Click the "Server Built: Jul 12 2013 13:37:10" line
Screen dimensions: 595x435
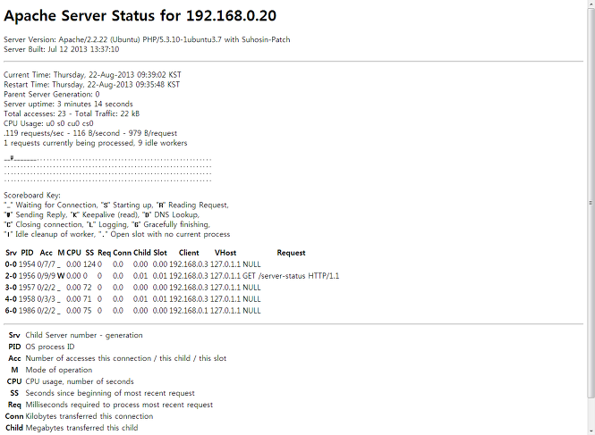point(62,49)
